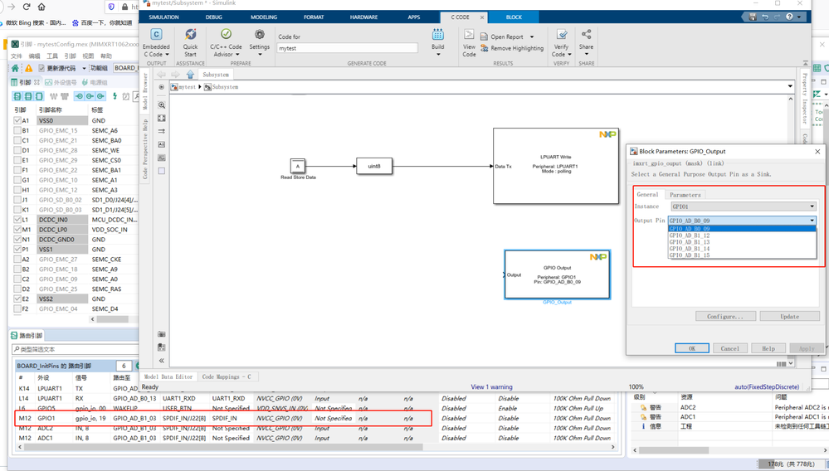Viewport: 829px width, 471px height.
Task: Launch Quick Start rocket icon
Action: coord(190,35)
